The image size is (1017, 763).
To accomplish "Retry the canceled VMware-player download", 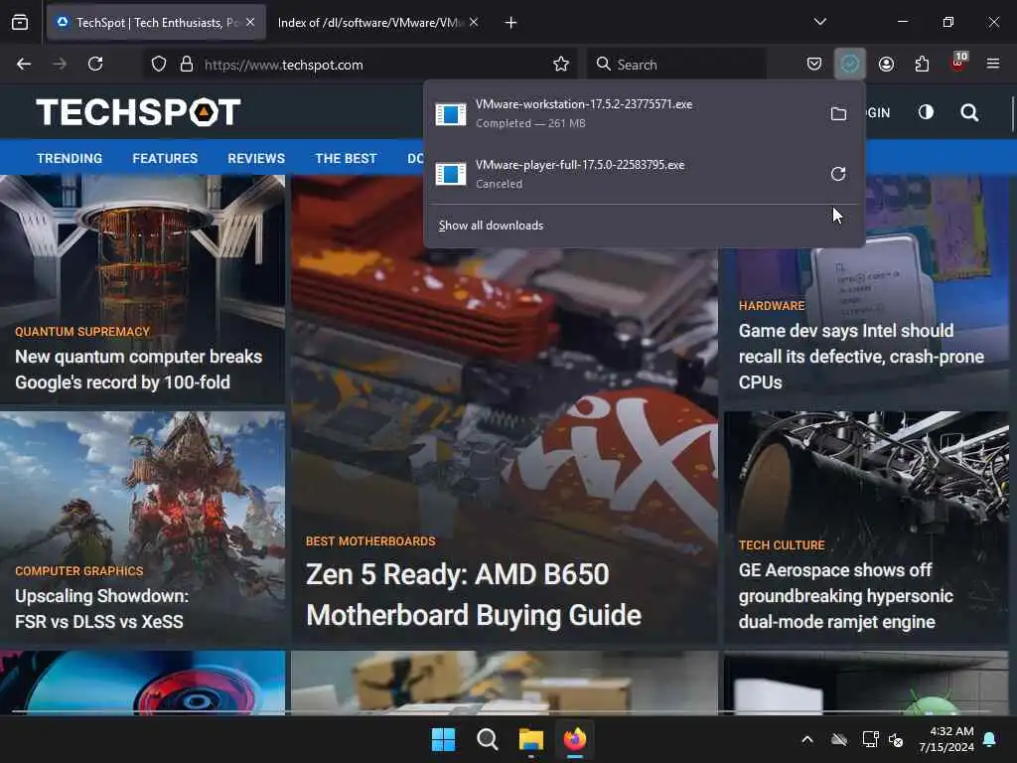I will [x=838, y=174].
